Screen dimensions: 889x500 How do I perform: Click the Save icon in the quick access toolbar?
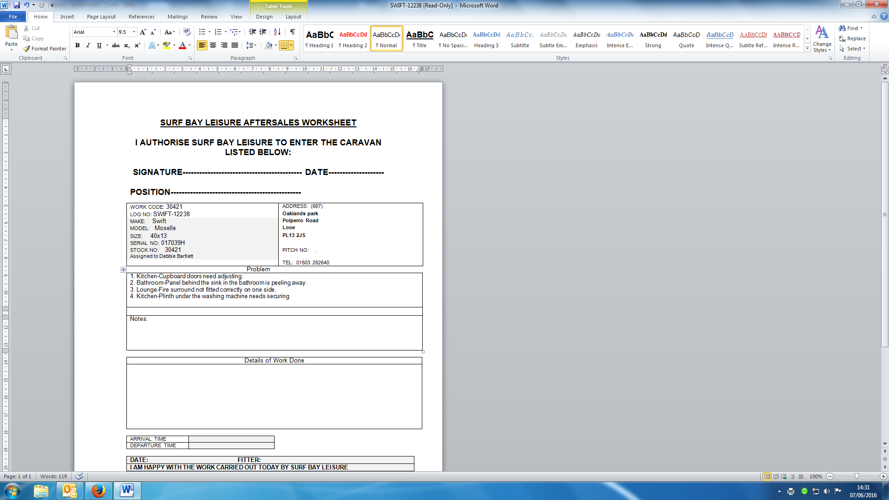point(17,5)
